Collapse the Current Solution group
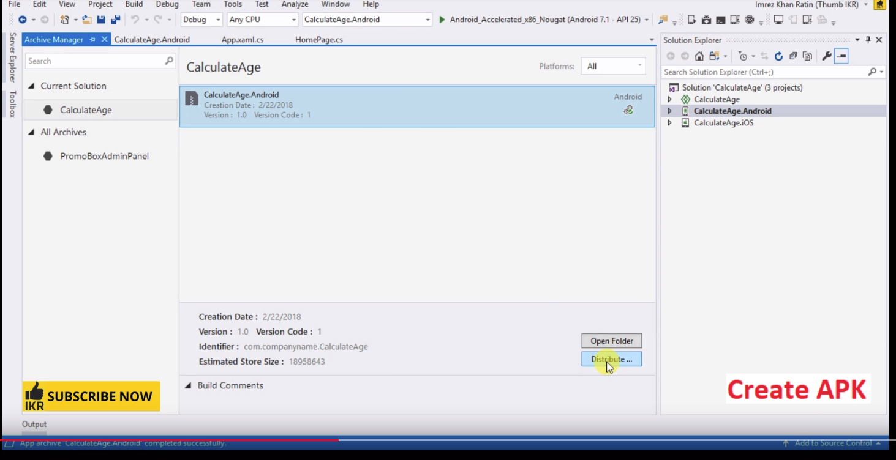896x460 pixels. tap(31, 86)
